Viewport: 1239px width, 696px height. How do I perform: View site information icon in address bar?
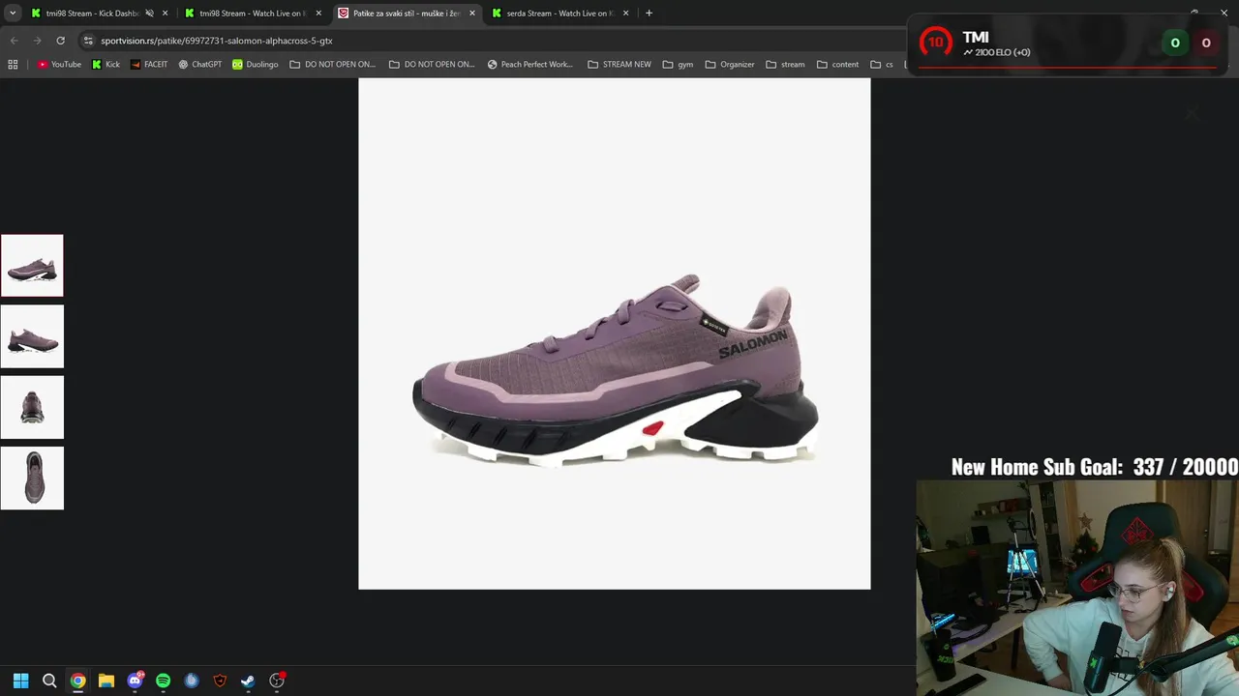click(88, 41)
